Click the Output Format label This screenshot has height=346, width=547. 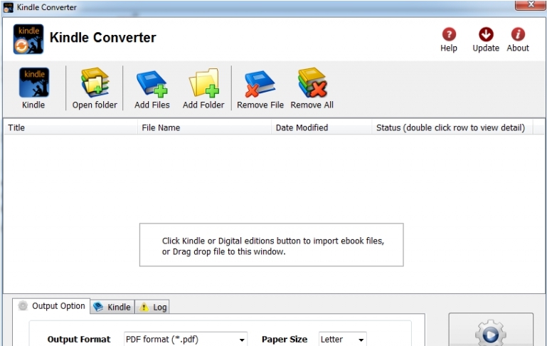pyautogui.click(x=79, y=340)
